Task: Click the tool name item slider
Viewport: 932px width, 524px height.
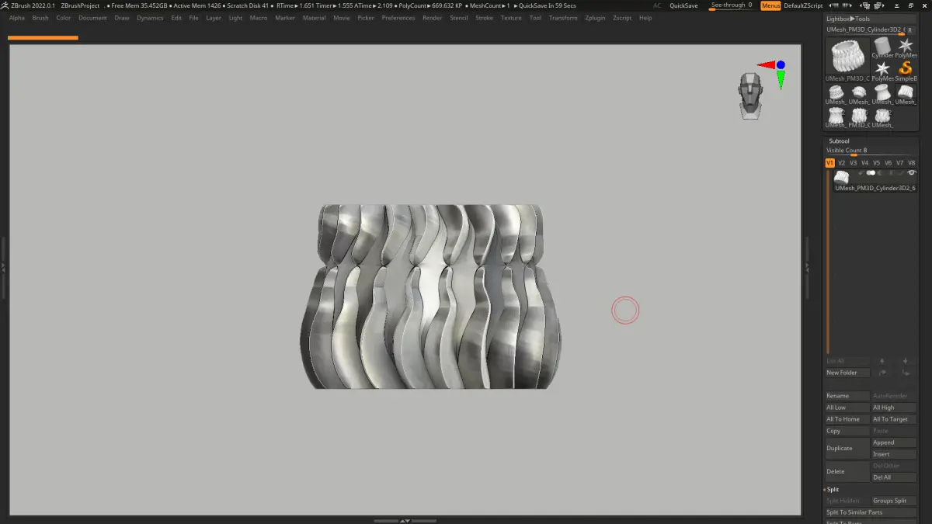Action: pos(864,29)
